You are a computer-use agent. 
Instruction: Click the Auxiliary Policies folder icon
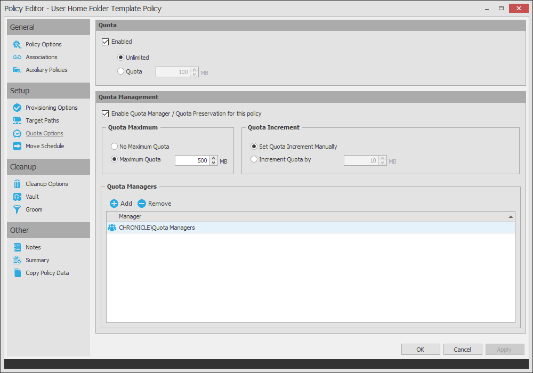click(17, 70)
